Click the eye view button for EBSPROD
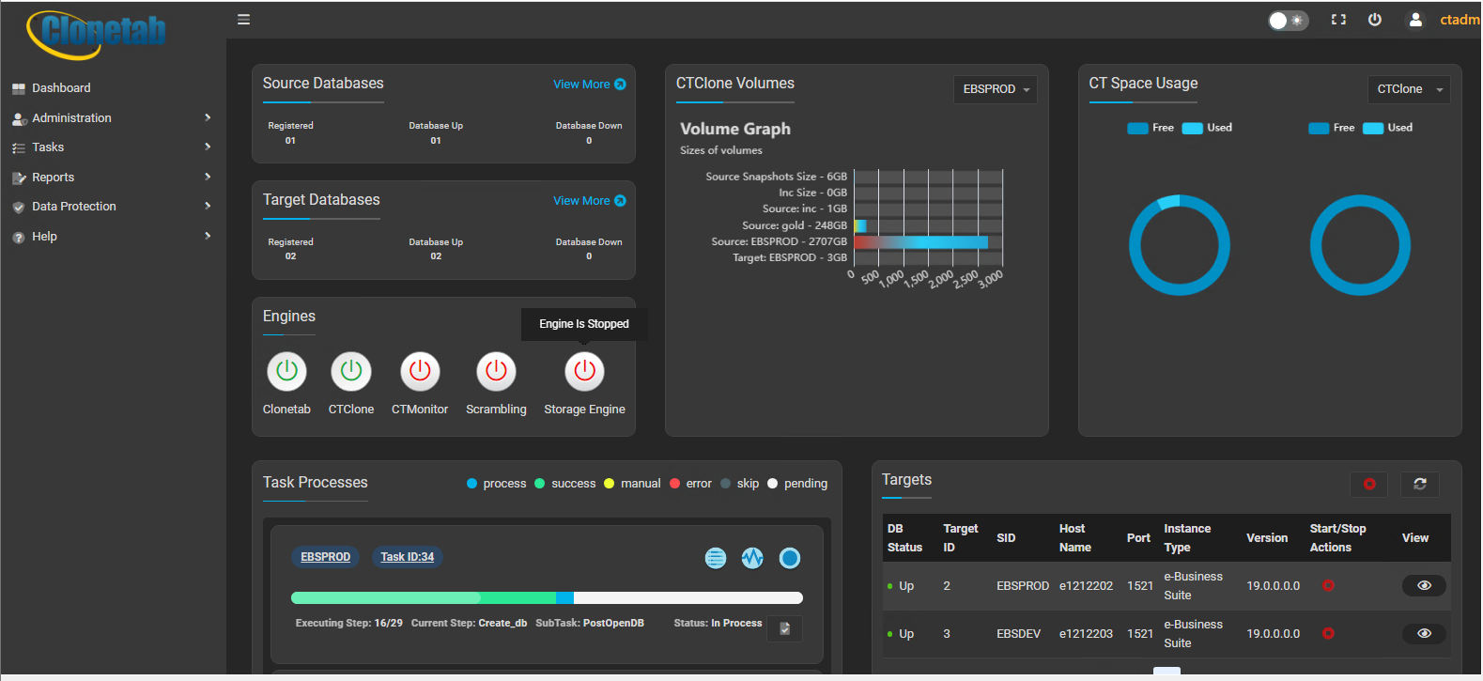This screenshot has width=1483, height=681. (1424, 585)
